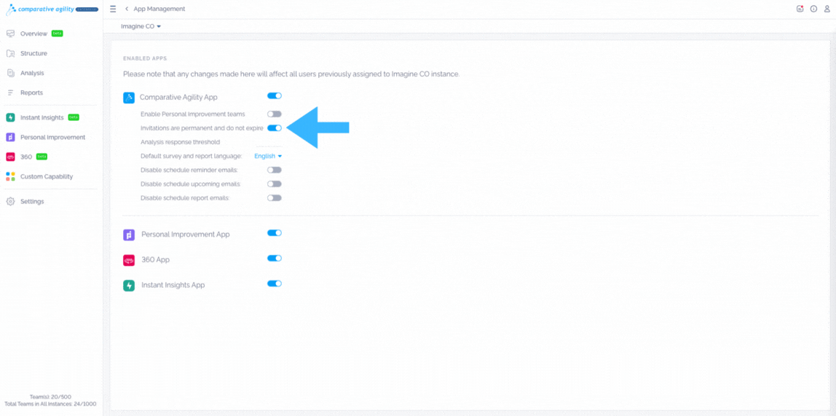Click the Personal Improvement App icon
Viewport: 836px width, 416px height.
coord(129,235)
